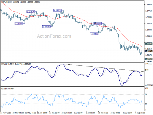Click the 9 Jul 08:00 date label
Image resolution: width=153 pixels, height=115 pixels.
(90, 113)
